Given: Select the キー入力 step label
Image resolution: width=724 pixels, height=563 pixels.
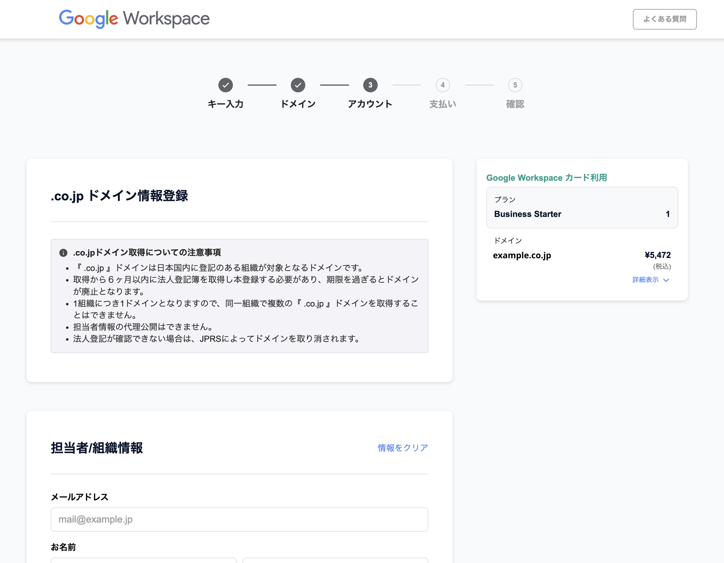Looking at the screenshot, I should 225,104.
